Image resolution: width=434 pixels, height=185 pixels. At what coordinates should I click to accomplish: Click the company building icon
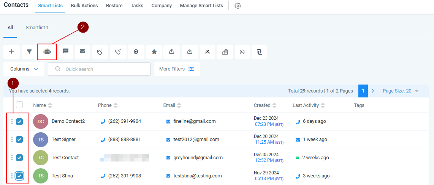click(x=225, y=52)
